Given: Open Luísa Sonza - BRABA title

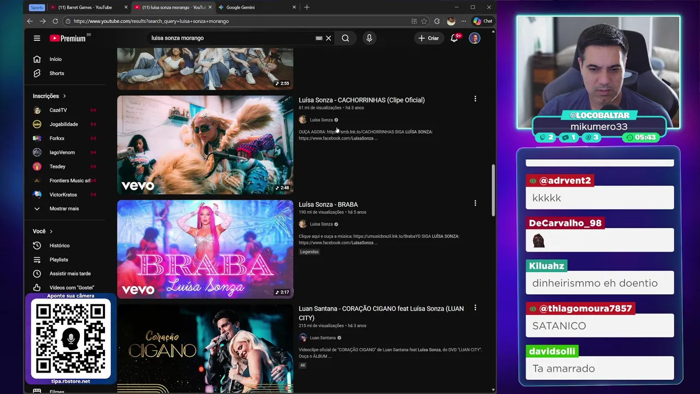Looking at the screenshot, I should (328, 205).
